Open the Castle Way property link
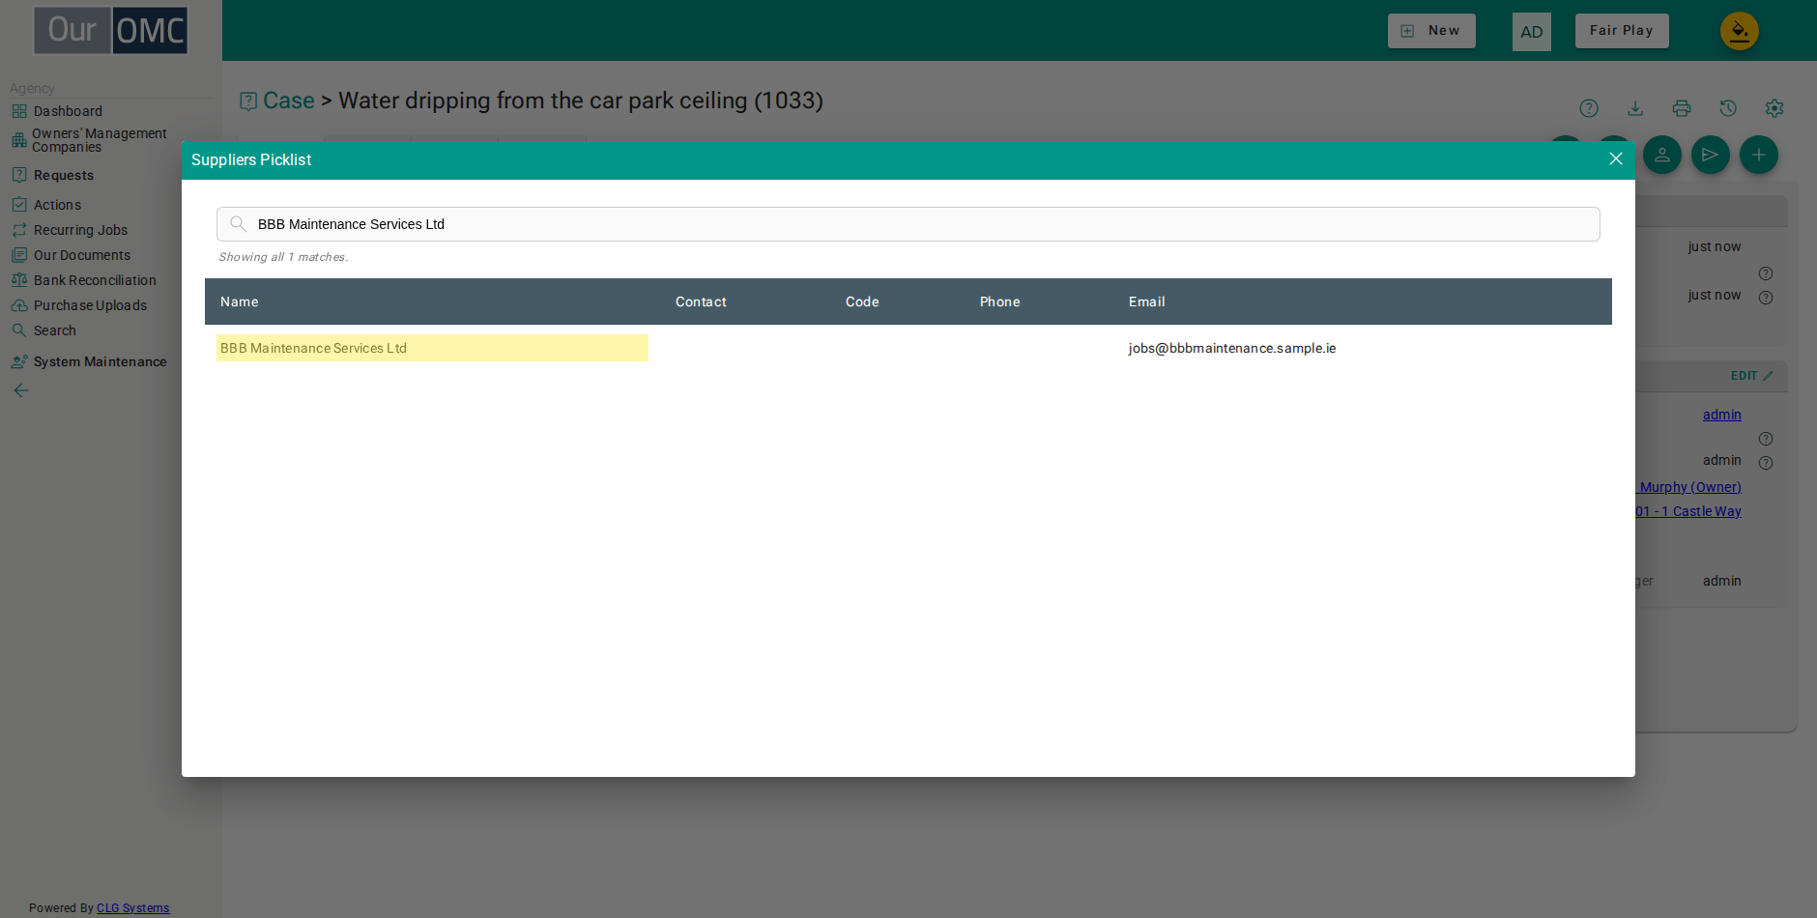 (1689, 511)
